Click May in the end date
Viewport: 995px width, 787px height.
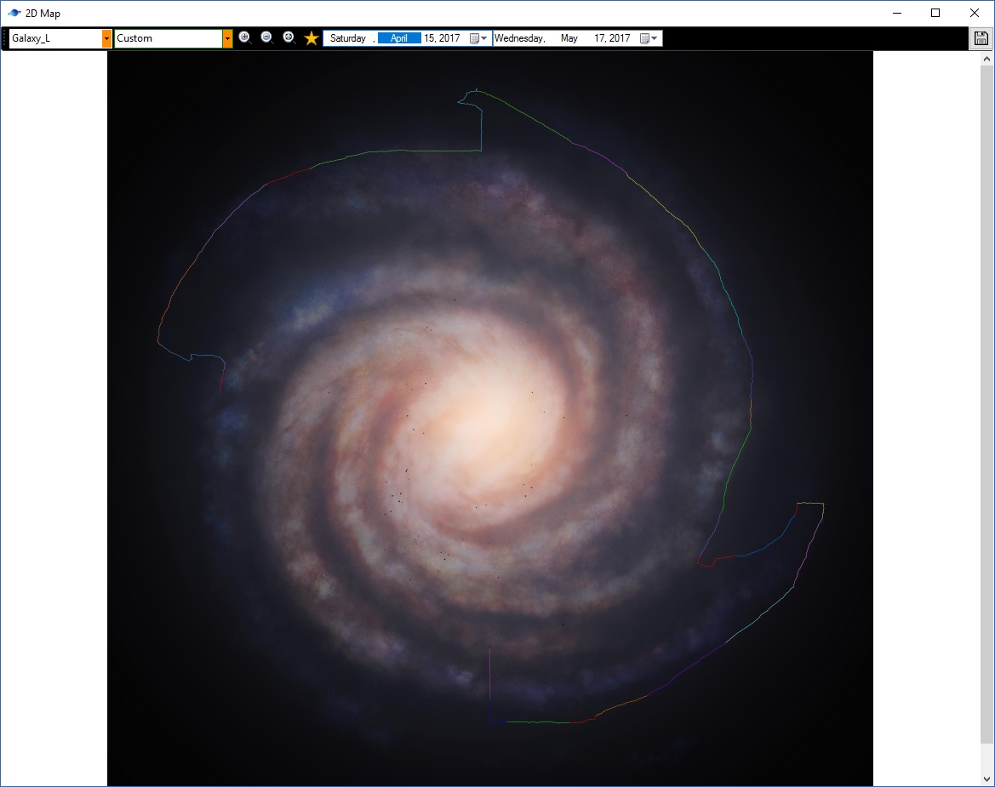pos(569,38)
